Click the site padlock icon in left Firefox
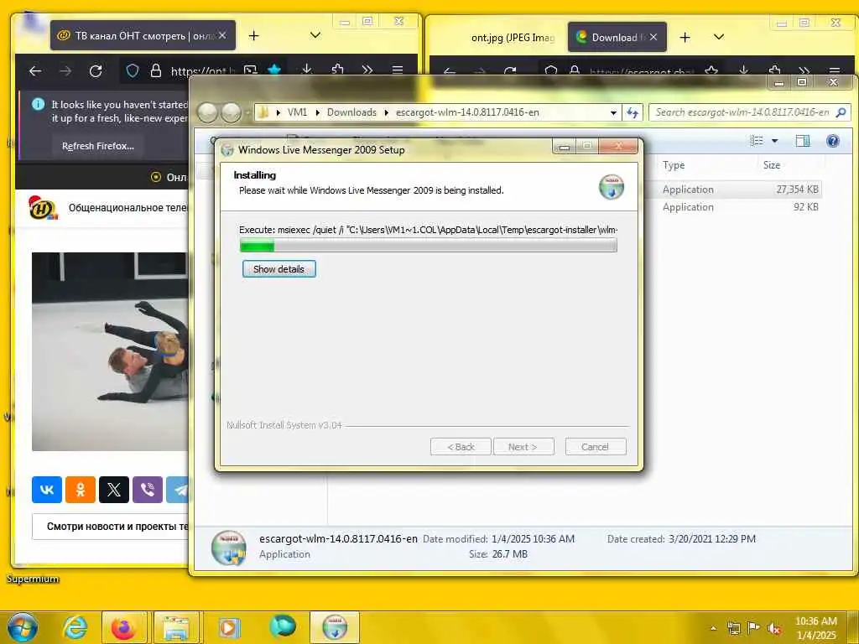The image size is (859, 644). (156, 70)
